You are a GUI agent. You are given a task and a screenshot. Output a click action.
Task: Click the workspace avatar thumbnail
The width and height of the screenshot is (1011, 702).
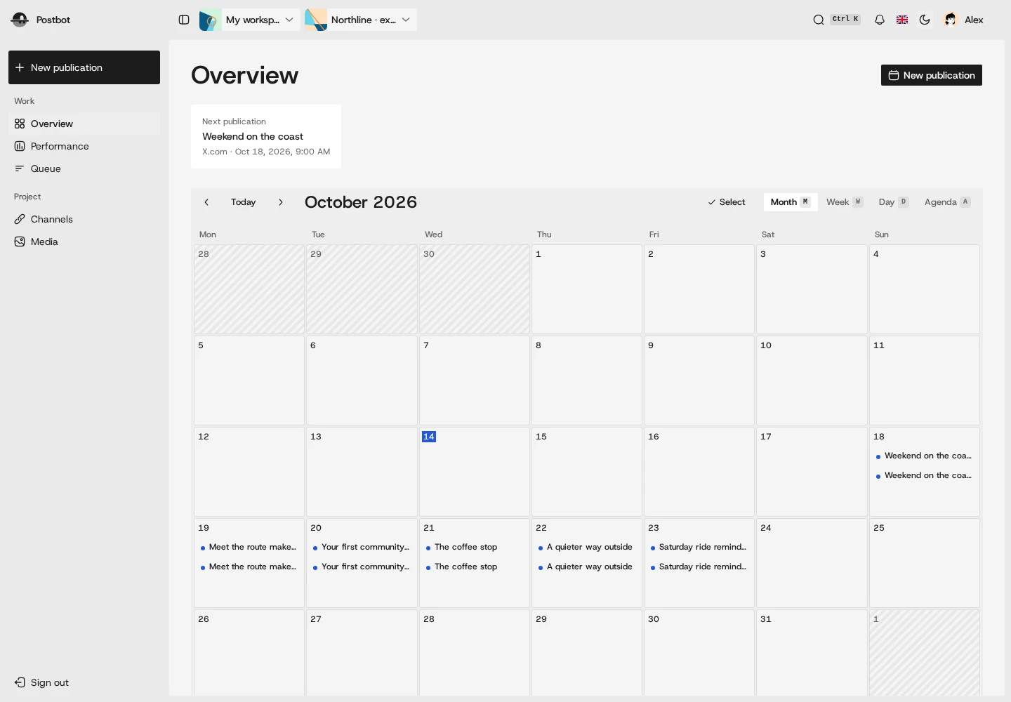[211, 20]
